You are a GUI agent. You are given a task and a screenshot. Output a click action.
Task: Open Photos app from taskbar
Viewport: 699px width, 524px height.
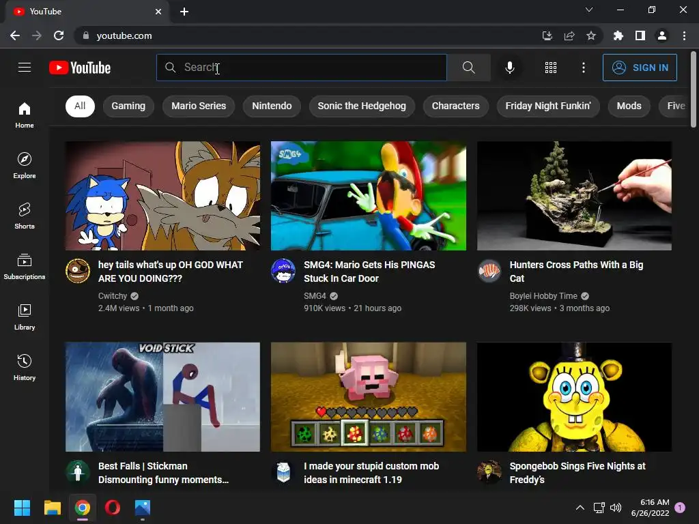click(143, 508)
